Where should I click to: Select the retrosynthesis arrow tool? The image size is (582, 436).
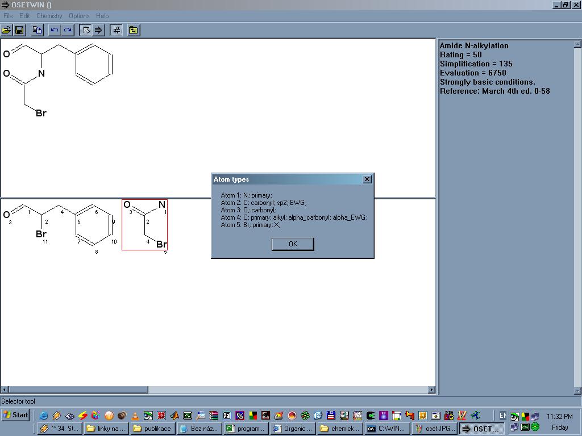point(98,31)
